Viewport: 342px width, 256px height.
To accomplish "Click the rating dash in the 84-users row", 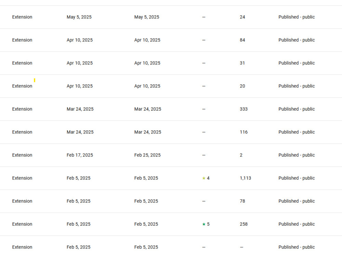I will tap(204, 40).
